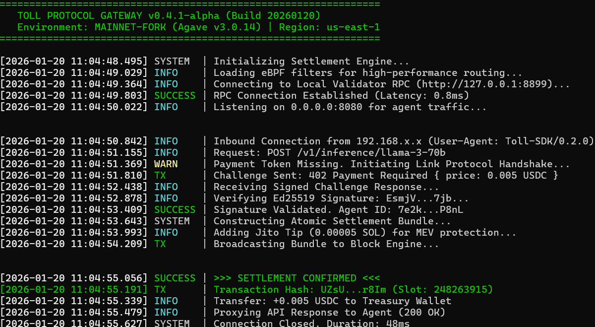Click the TX label beside Transaction Hash
This screenshot has height=327, width=595.
160,290
